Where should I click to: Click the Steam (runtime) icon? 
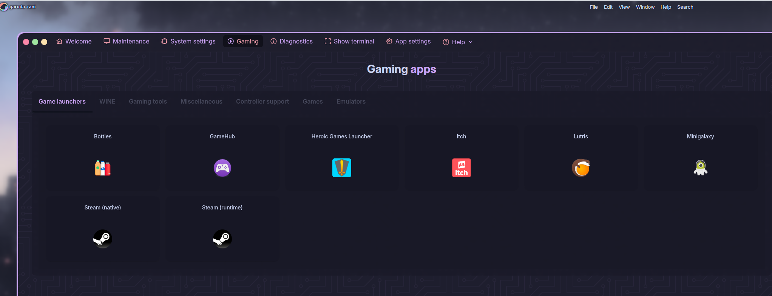(222, 239)
